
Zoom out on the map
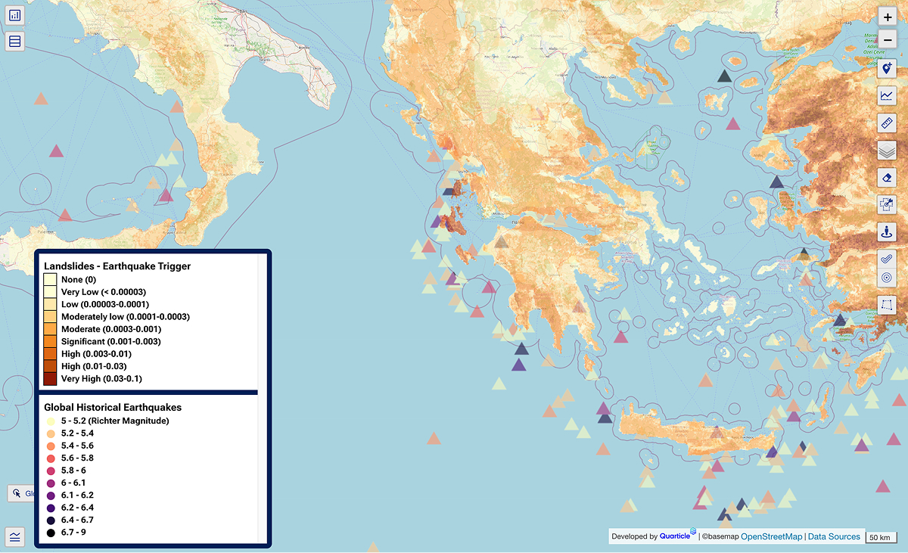point(886,39)
